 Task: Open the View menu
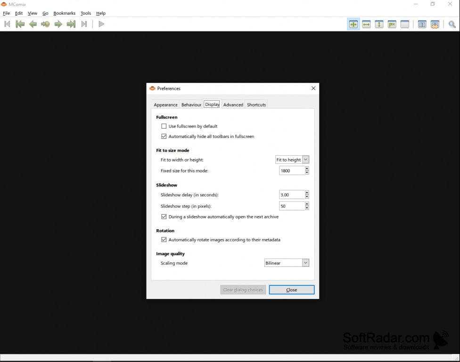(x=32, y=13)
